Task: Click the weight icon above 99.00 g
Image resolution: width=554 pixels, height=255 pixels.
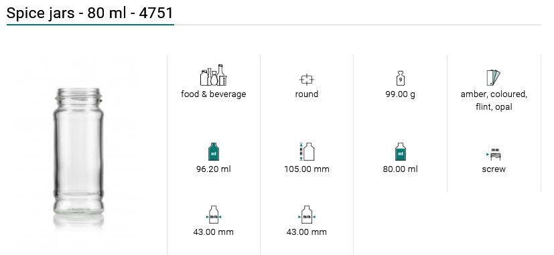Action: coord(401,78)
